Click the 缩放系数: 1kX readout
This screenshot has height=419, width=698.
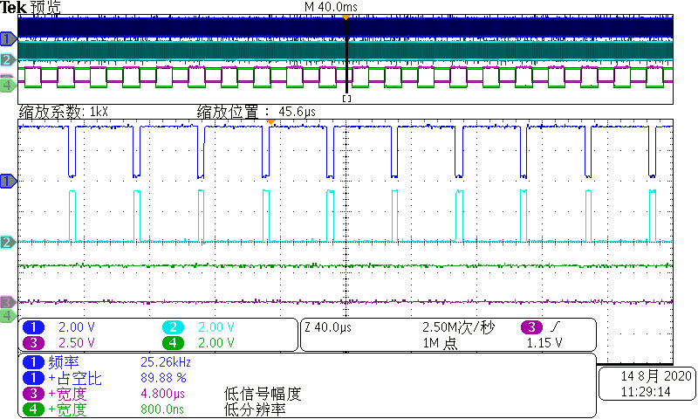click(x=63, y=112)
